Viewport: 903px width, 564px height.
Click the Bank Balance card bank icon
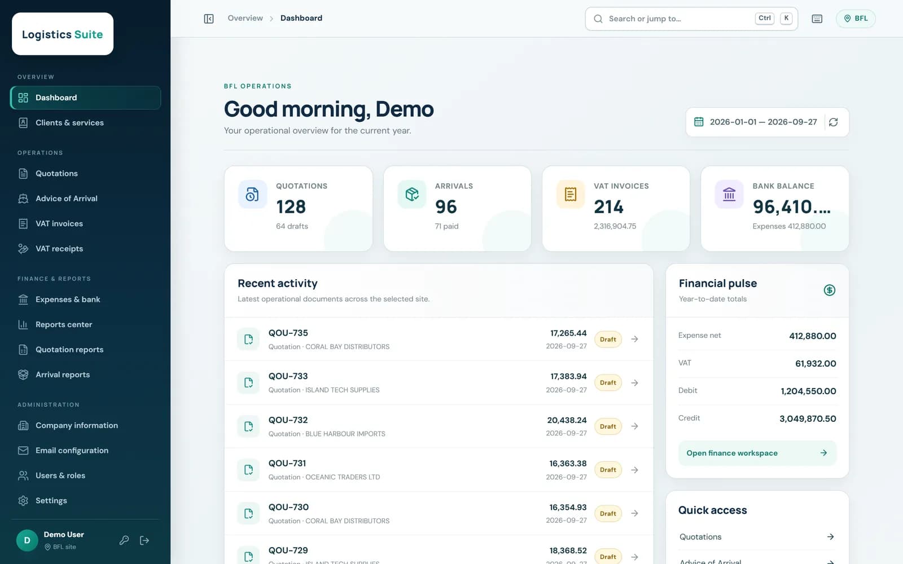(729, 194)
